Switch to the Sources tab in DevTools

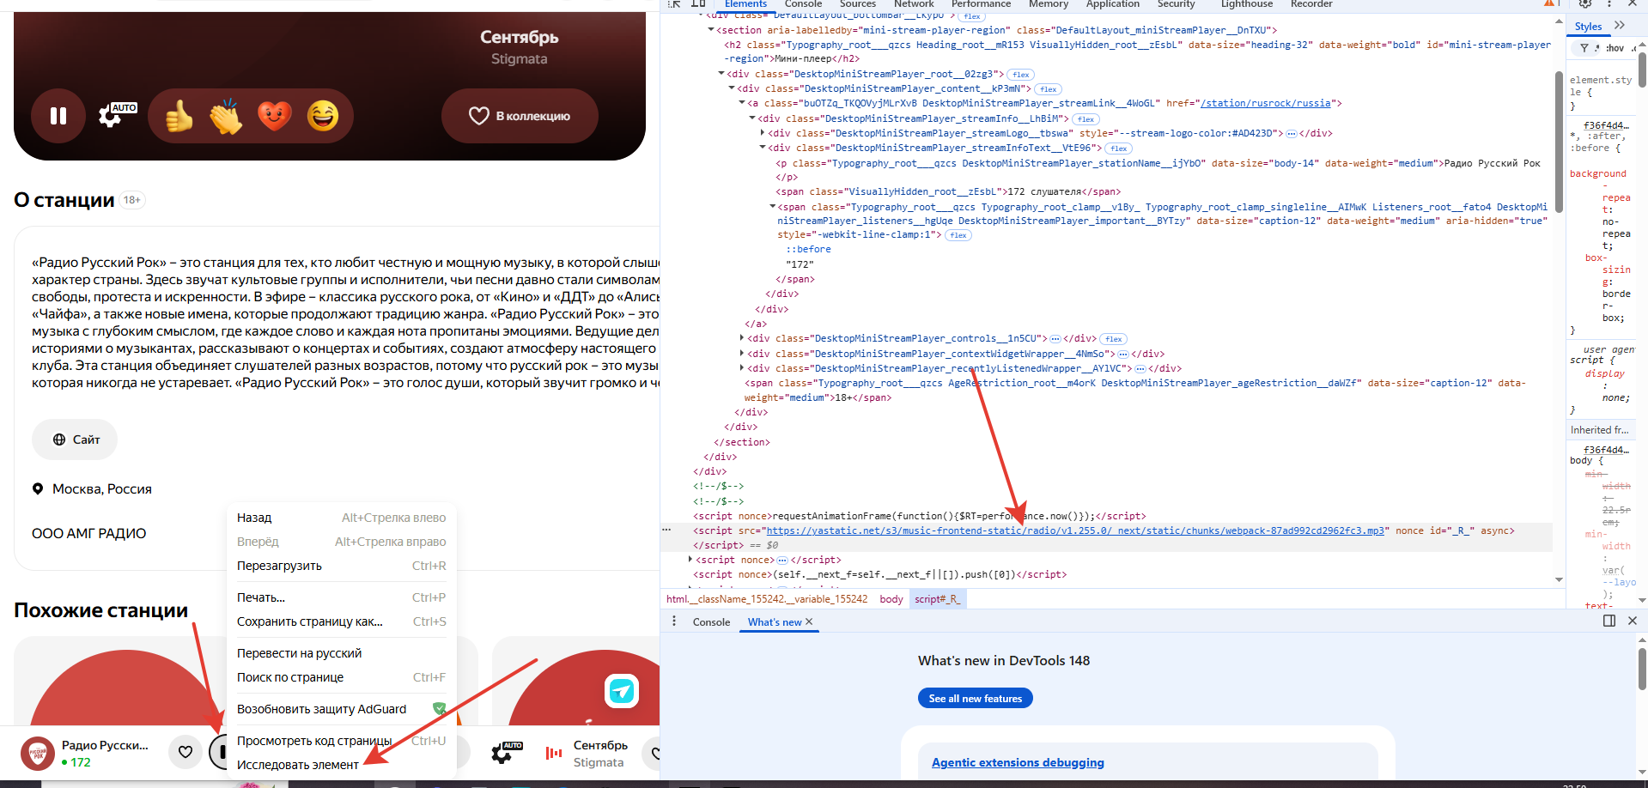click(x=858, y=4)
